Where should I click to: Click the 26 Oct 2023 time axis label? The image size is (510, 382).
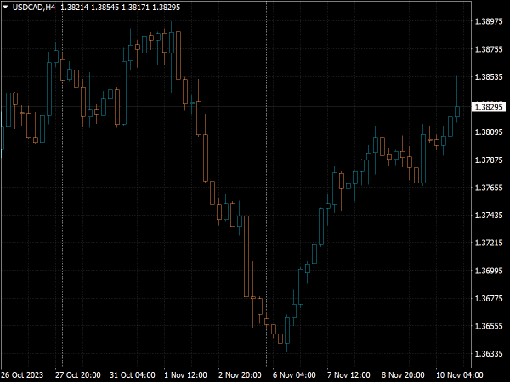point(22,375)
